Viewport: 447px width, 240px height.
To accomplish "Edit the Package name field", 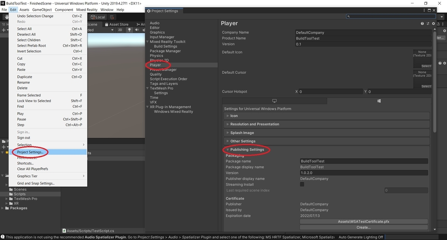I will [x=364, y=161].
